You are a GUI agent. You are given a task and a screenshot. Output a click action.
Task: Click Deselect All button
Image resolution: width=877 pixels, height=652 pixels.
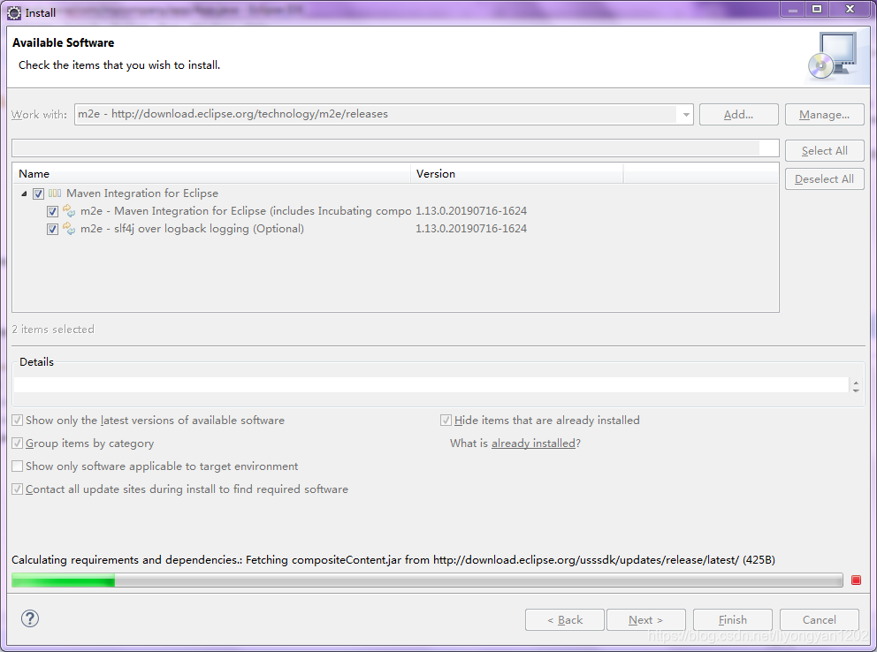tap(824, 178)
